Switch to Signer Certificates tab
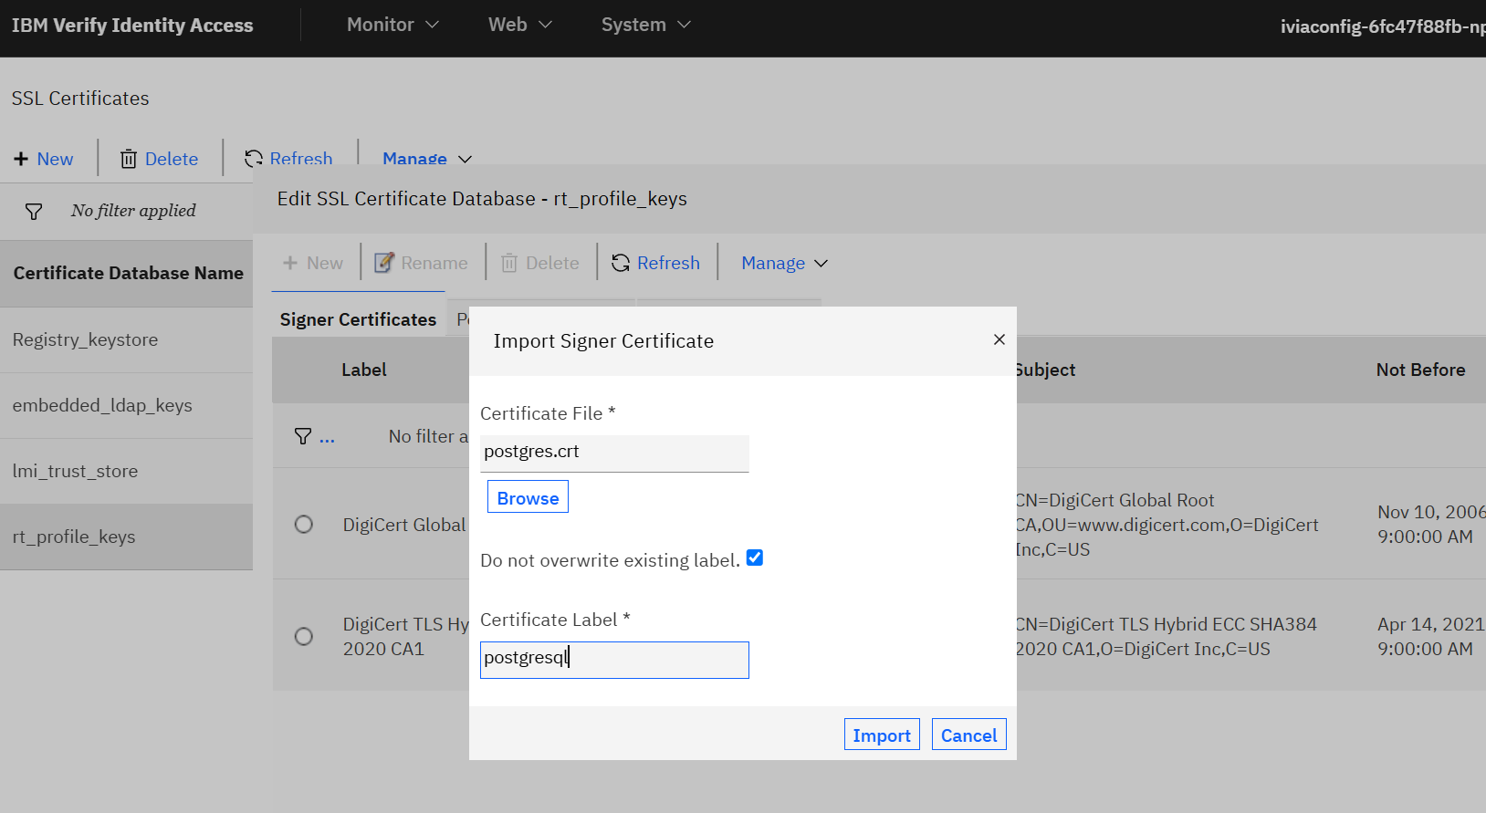1486x813 pixels. point(358,319)
